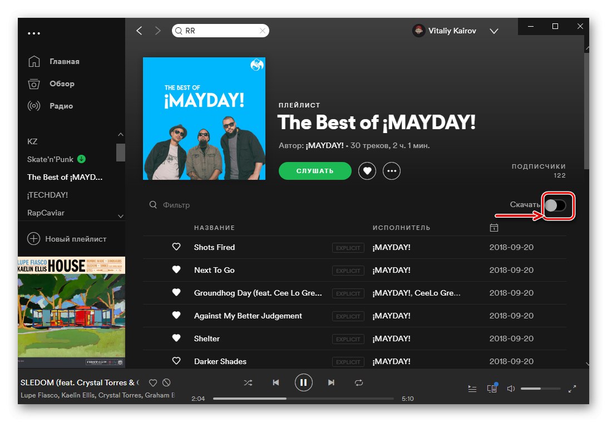
Task: Collapse the KZ playlist folder chevron
Action: coord(120,134)
